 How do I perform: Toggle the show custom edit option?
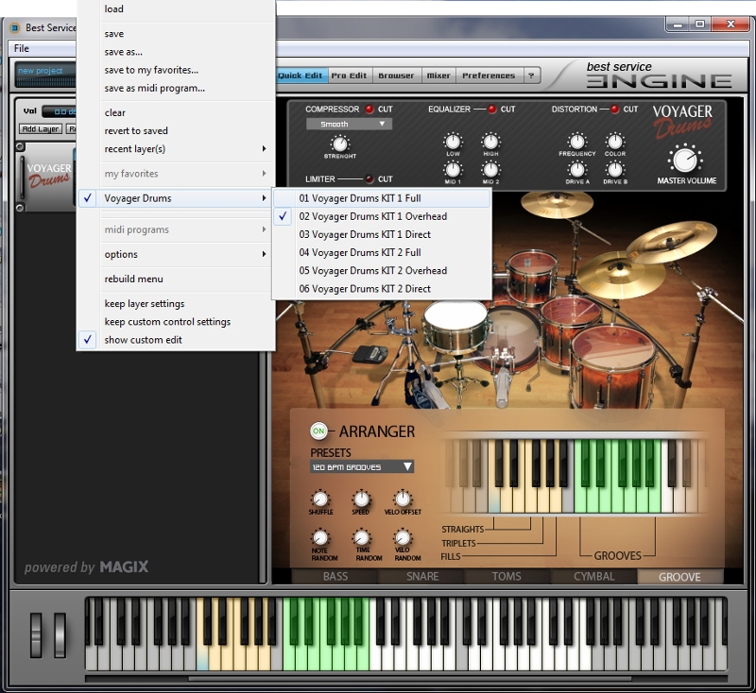pyautogui.click(x=176, y=340)
